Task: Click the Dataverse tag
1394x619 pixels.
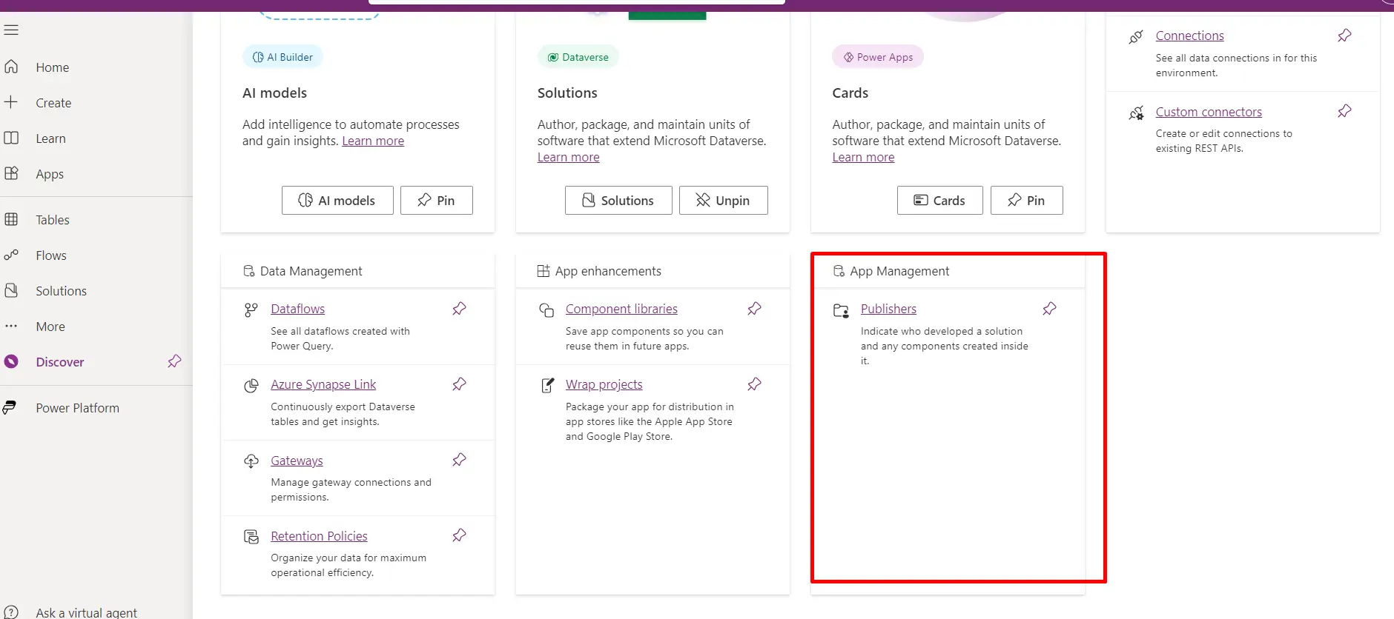Action: 578,57
